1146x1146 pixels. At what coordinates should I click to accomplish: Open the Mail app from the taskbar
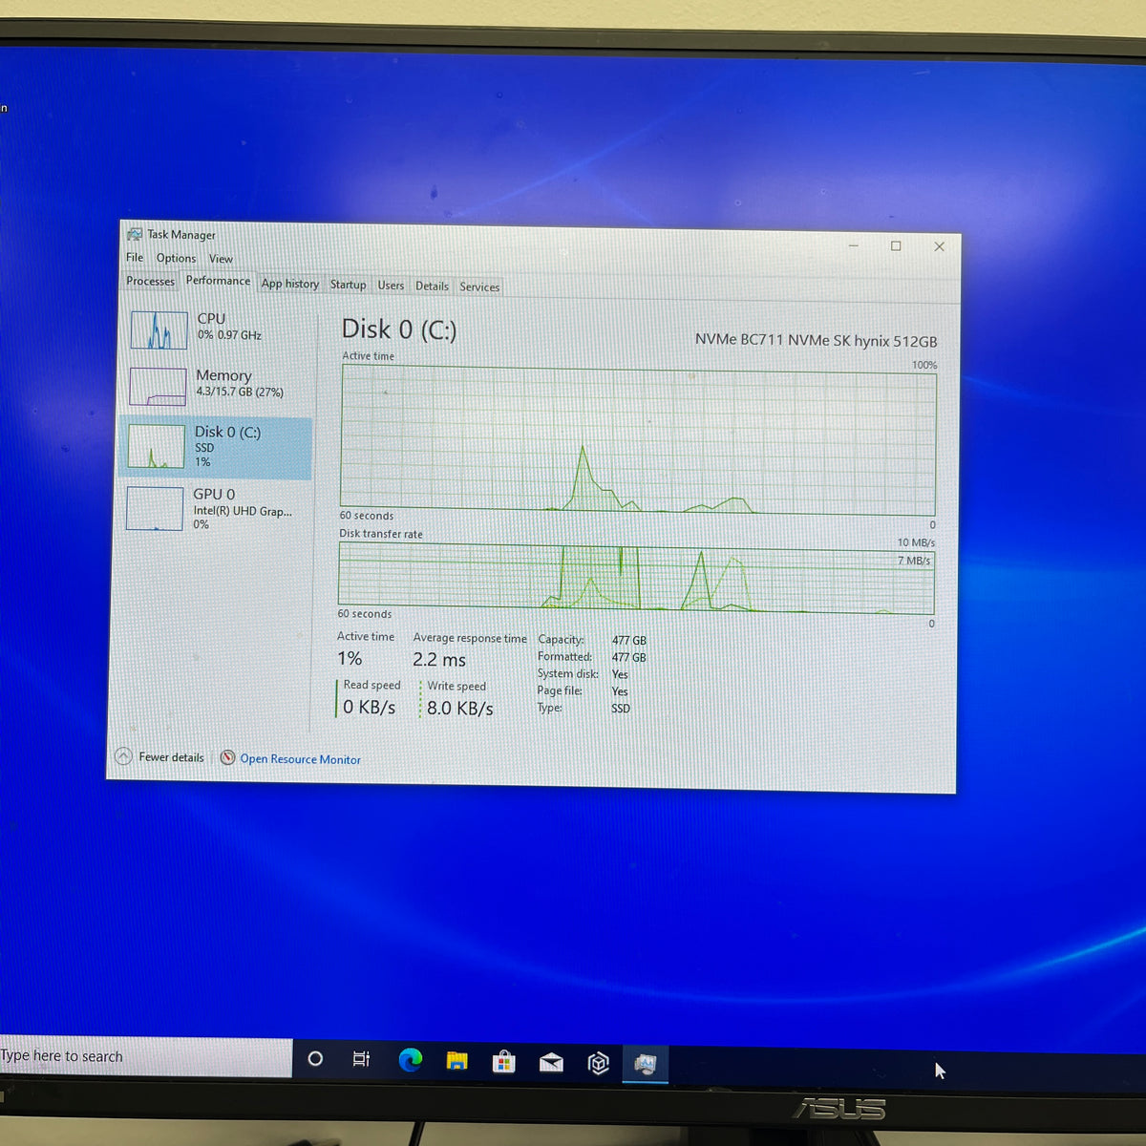click(551, 1063)
